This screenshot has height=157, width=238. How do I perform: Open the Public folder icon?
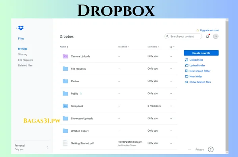(65, 94)
